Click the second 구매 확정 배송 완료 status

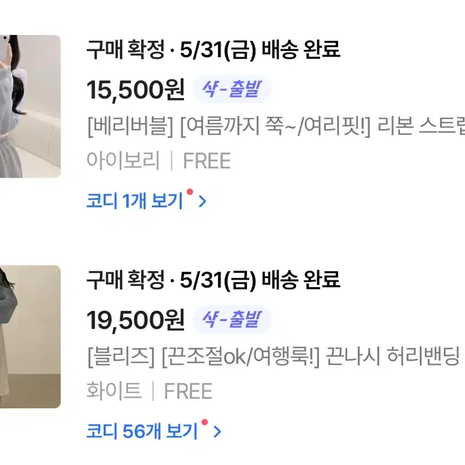click(213, 280)
